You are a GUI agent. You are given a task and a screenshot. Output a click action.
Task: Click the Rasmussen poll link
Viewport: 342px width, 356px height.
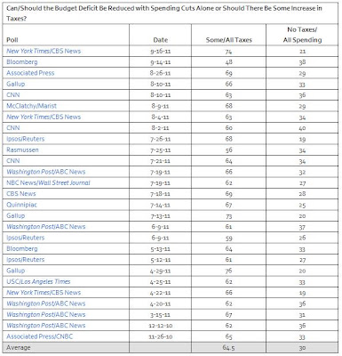click(x=22, y=150)
